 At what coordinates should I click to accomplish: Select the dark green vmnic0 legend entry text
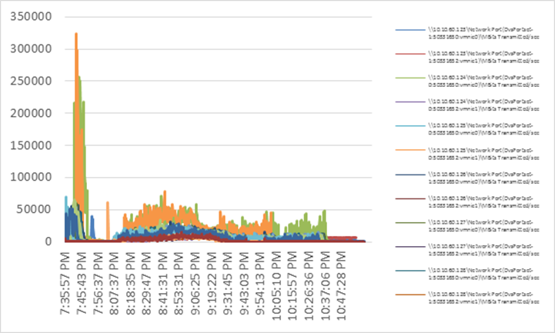coord(483,226)
